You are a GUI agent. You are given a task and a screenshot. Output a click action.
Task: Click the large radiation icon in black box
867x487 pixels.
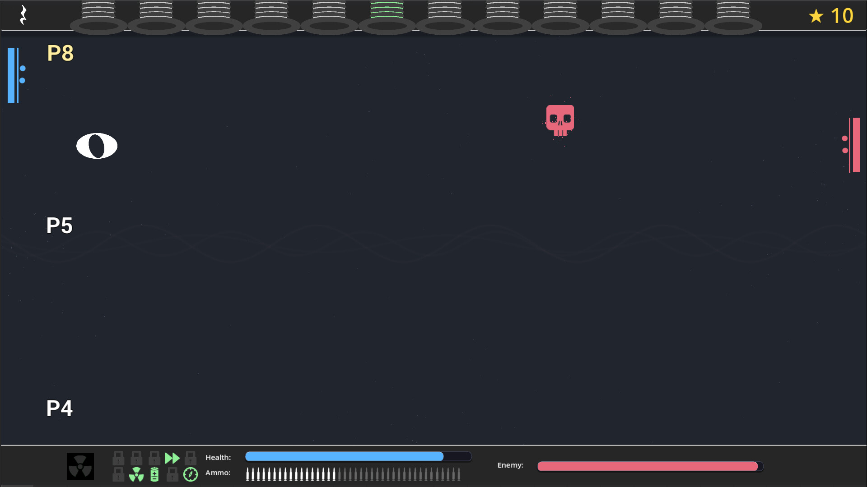coord(80,466)
